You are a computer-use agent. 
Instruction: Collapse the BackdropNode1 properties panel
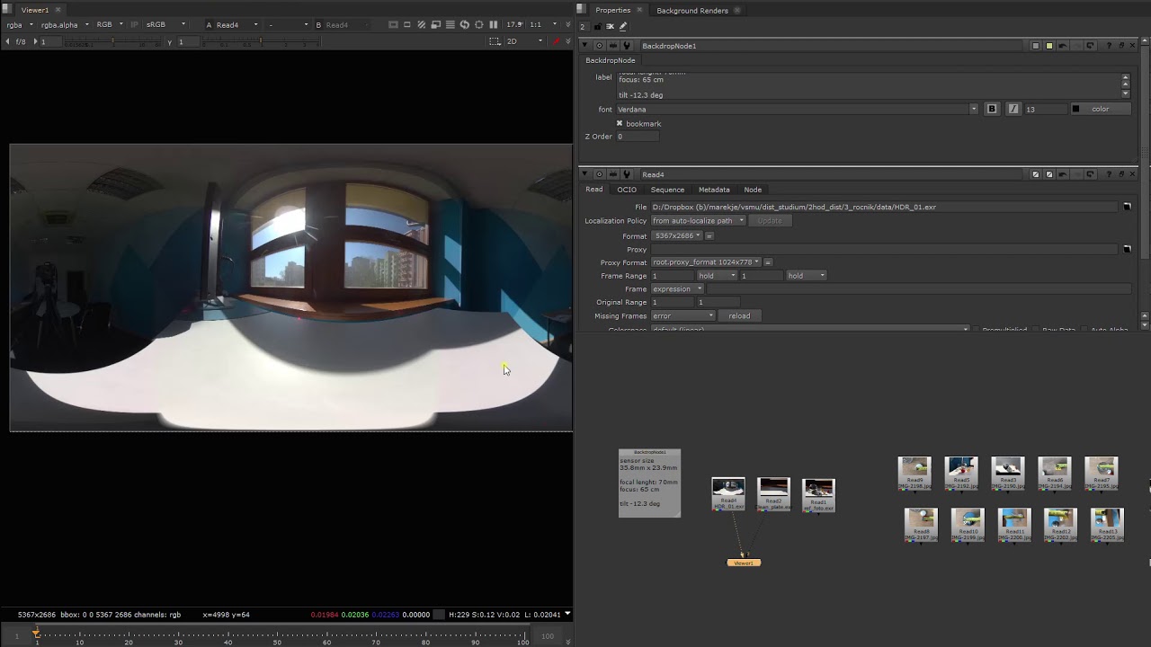coord(584,46)
